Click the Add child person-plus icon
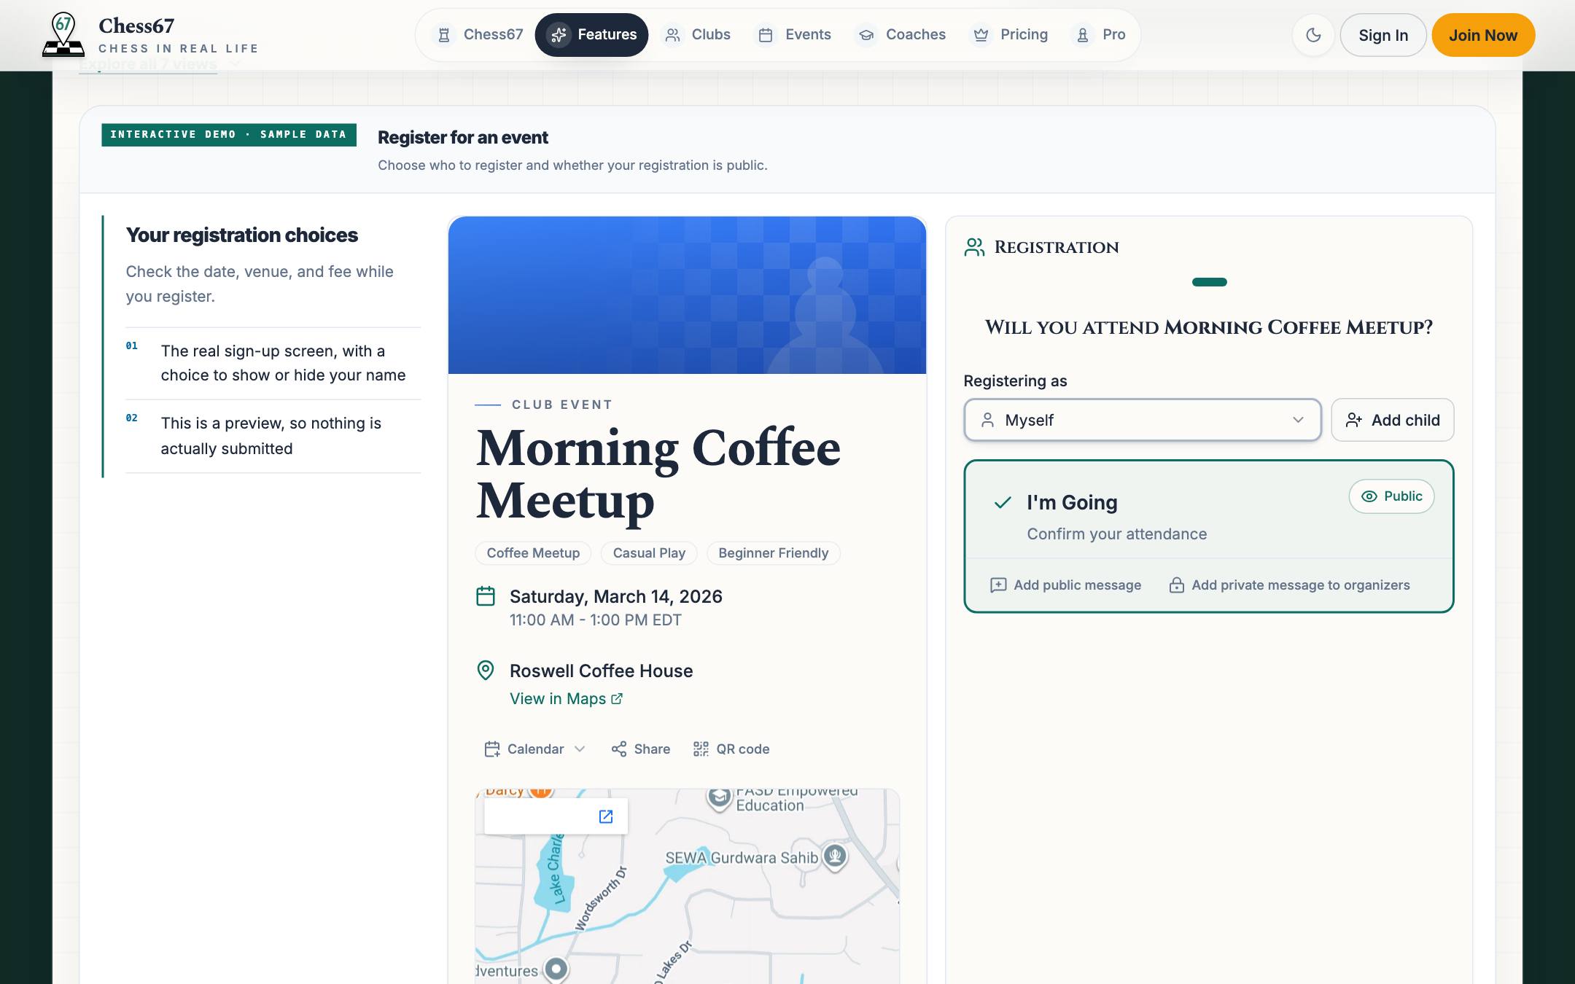Screen dimensions: 1575x984 (x=1354, y=420)
